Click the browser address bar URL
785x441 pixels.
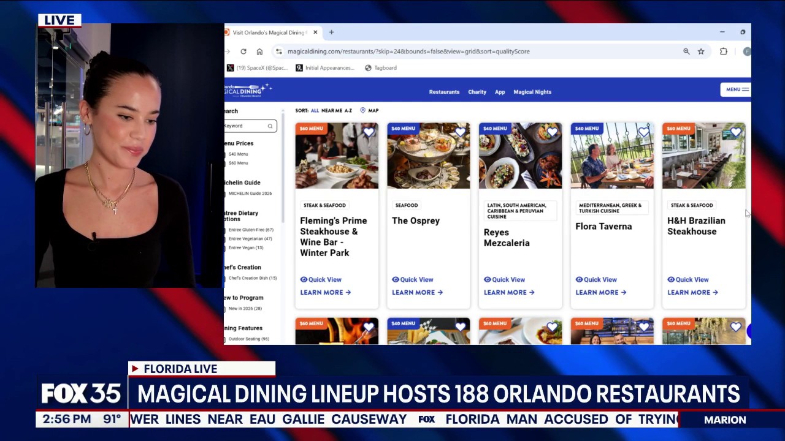click(408, 51)
